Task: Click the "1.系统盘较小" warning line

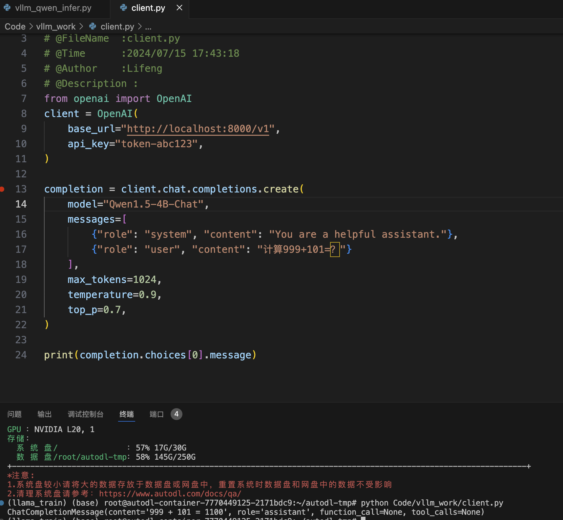Action: (199, 484)
